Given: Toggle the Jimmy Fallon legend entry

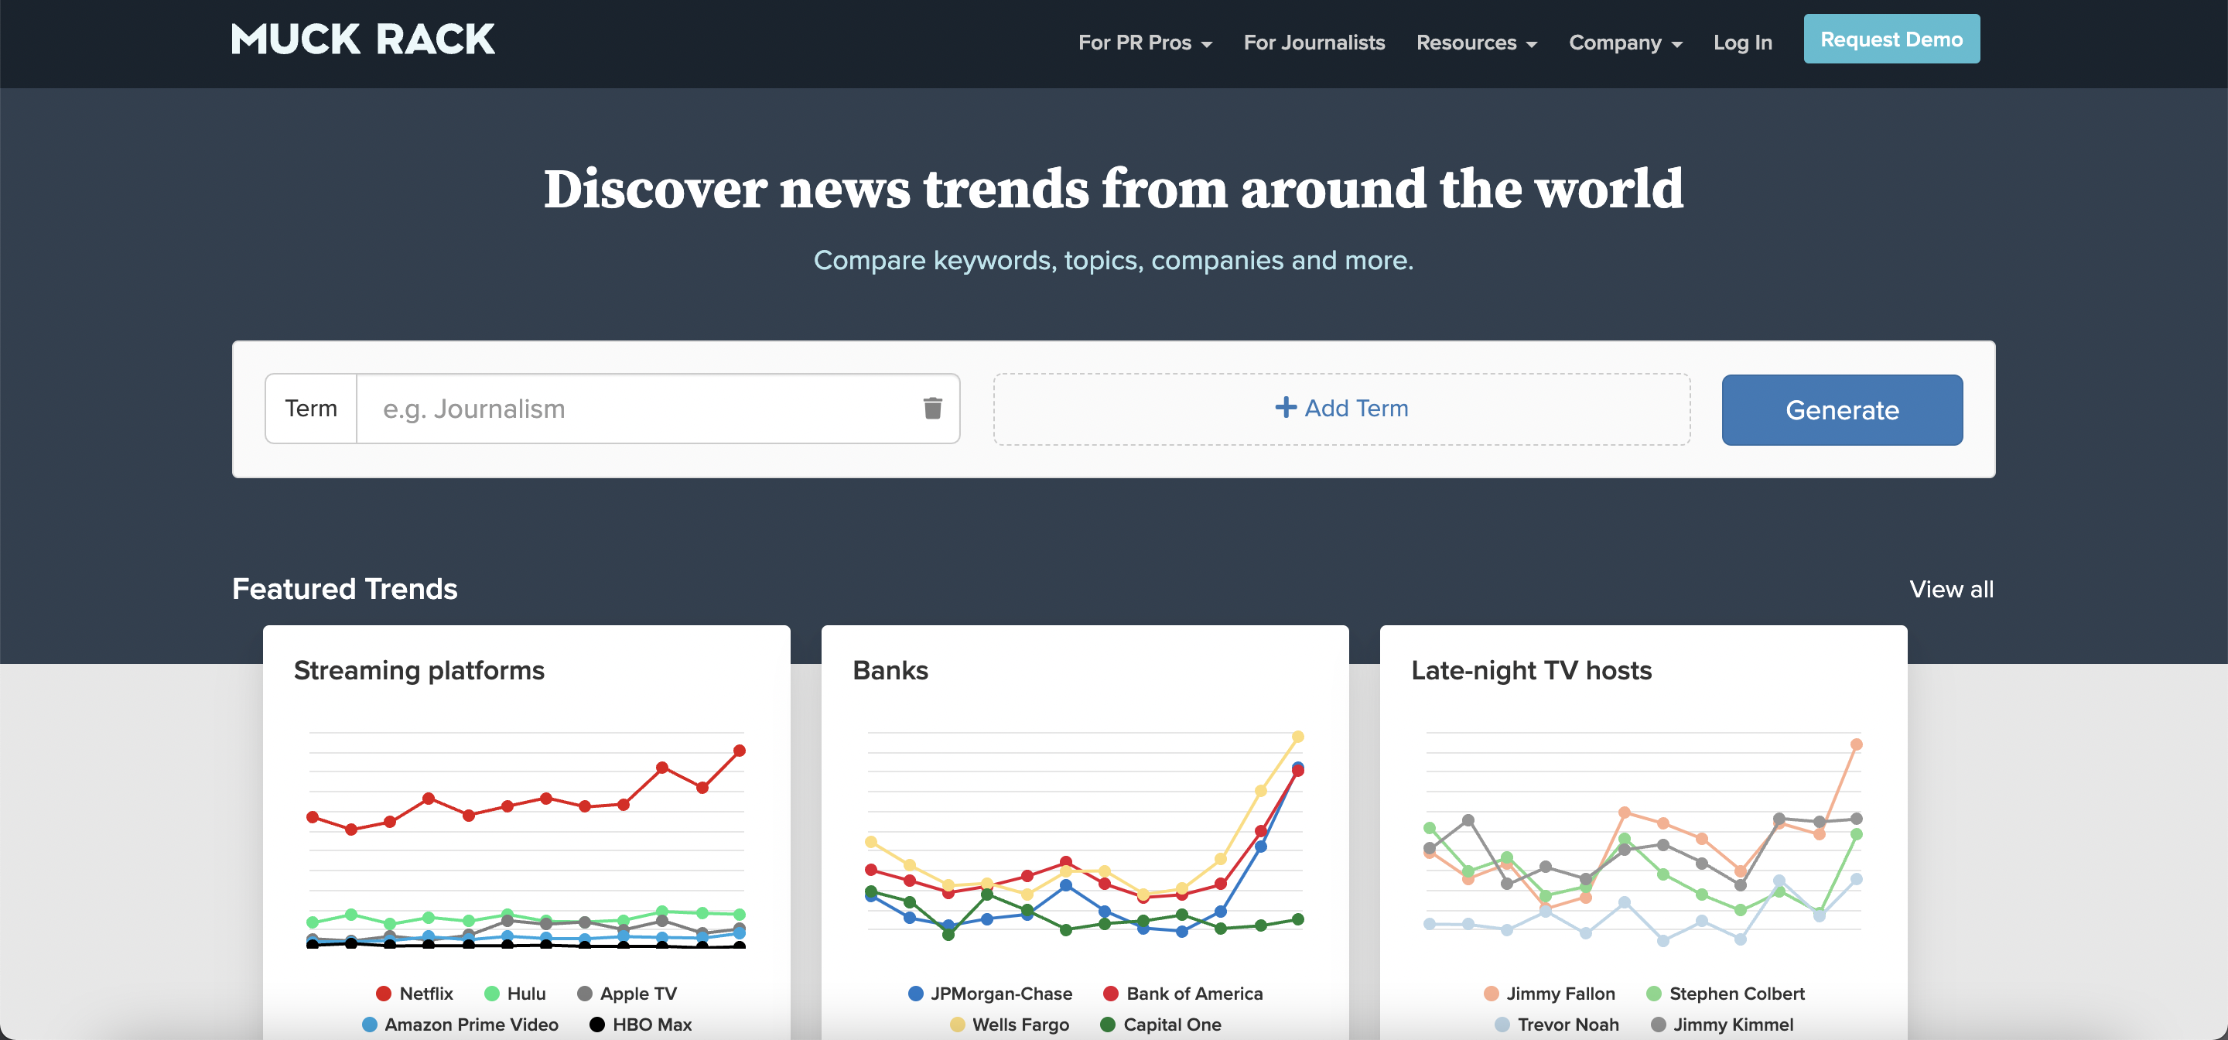Looking at the screenshot, I should click(x=1549, y=994).
